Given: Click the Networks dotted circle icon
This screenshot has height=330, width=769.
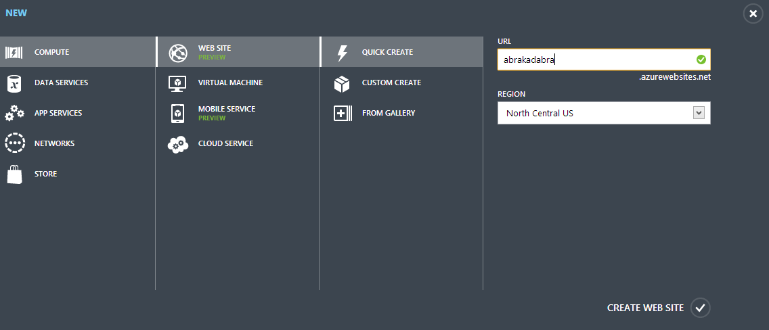Looking at the screenshot, I should [x=14, y=143].
